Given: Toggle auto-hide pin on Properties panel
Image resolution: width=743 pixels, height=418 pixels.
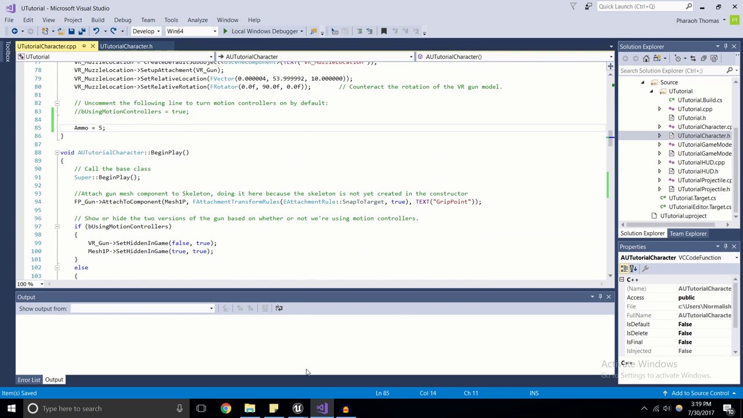Looking at the screenshot, I should [726, 247].
